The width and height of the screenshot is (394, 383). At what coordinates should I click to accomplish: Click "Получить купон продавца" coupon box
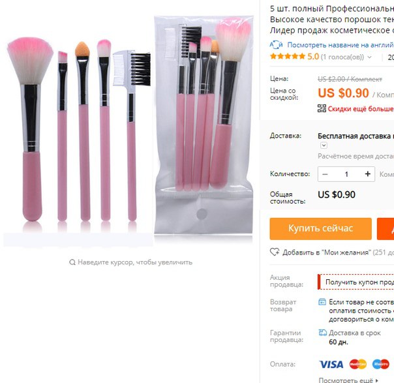click(356, 282)
